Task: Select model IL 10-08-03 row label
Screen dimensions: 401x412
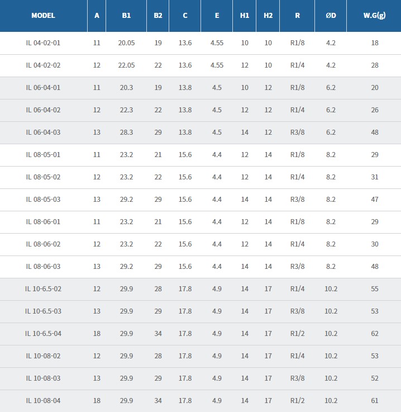Action: point(43,378)
